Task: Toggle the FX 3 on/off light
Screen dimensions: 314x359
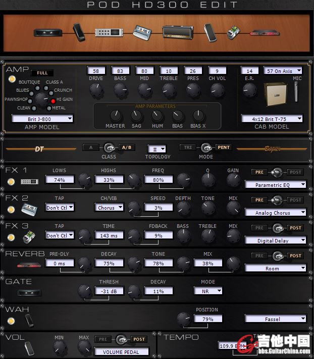Action: pyautogui.click(x=11, y=237)
